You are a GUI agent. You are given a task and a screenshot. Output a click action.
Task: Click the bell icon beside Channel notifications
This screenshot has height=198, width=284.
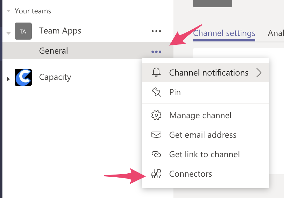pos(156,72)
